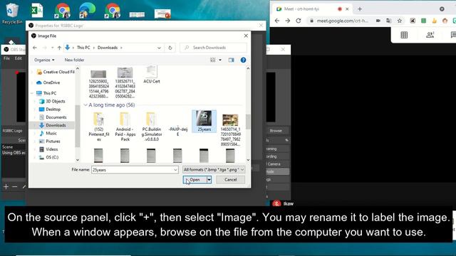Click the File name input field
456x256 pixels.
[x=135, y=170]
